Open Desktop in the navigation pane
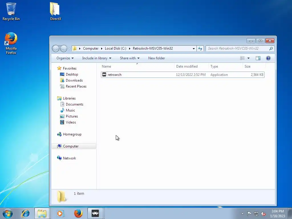The height and width of the screenshot is (219, 292). 72,74
